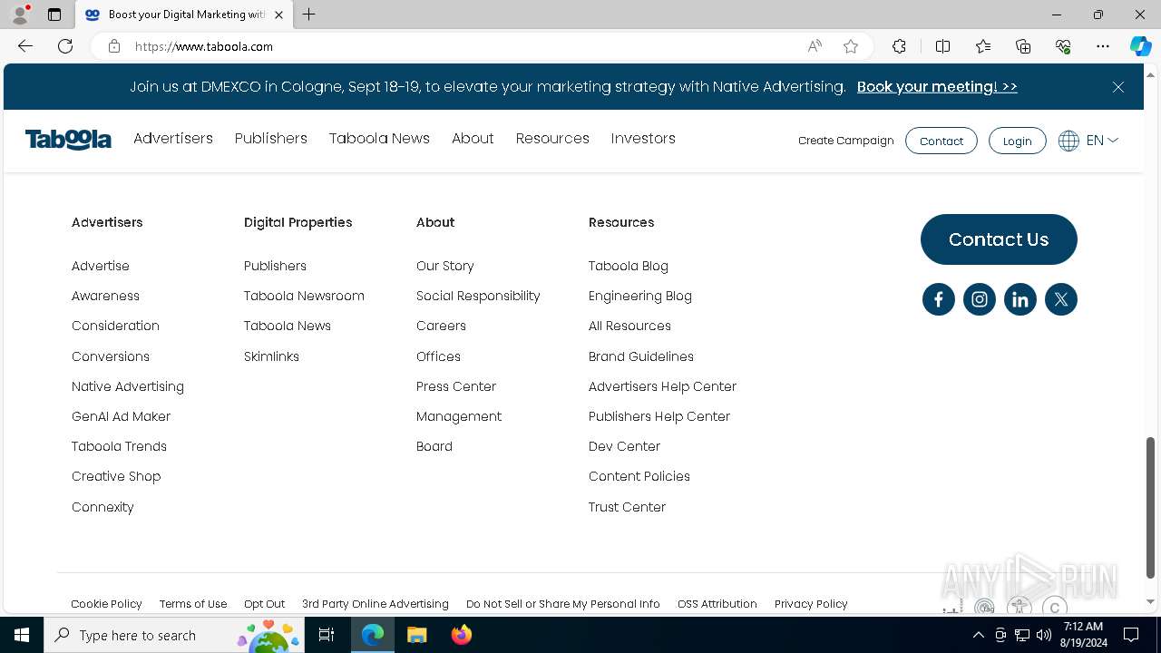Viewport: 1161px width, 653px height.
Task: Open Advertisers navigation menu
Action: 173,139
